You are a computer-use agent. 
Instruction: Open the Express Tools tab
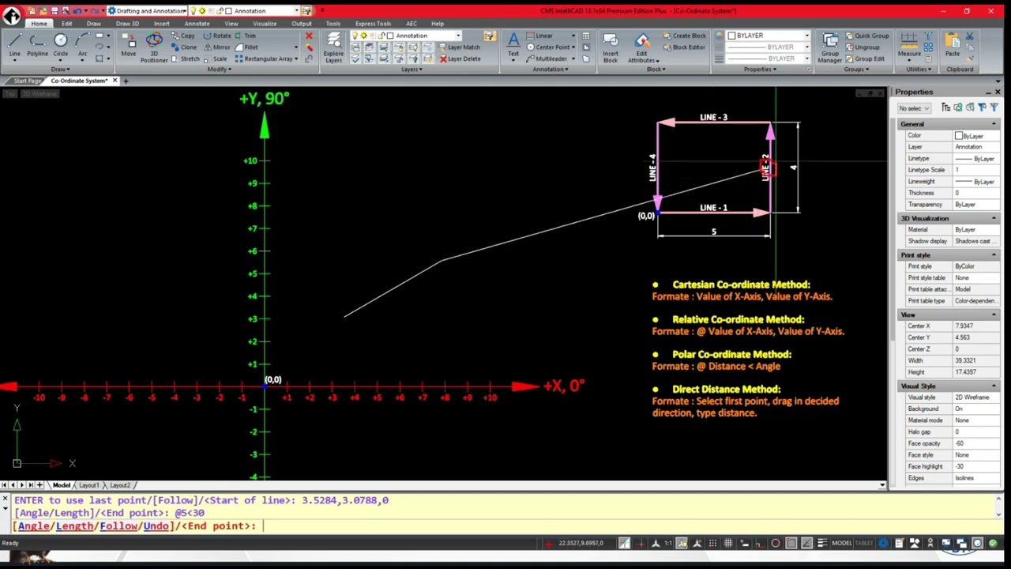pyautogui.click(x=373, y=24)
